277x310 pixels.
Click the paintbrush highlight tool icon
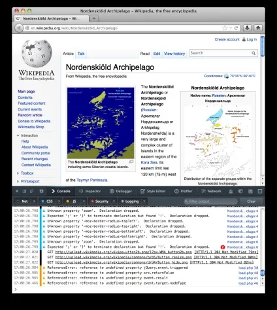[231, 191]
